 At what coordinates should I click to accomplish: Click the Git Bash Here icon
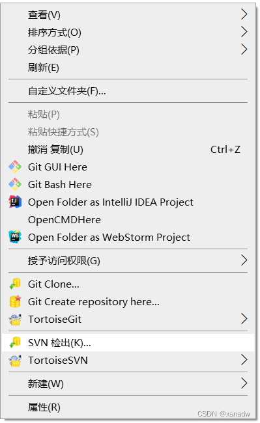click(15, 184)
